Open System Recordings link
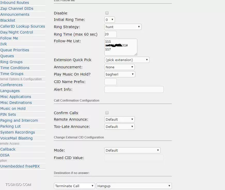The image size is (225, 190). pyautogui.click(x=18, y=132)
